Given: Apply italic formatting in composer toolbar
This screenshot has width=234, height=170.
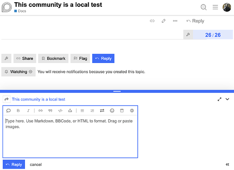Looking at the screenshot, I should (x=28, y=111).
